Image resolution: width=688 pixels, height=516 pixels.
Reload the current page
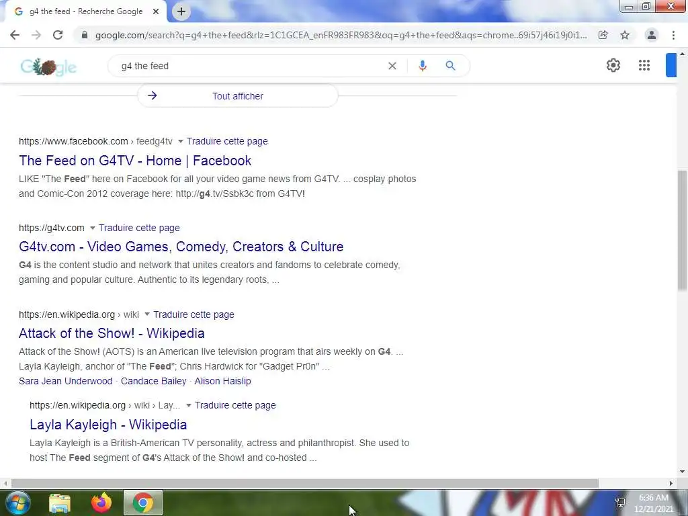pyautogui.click(x=58, y=35)
